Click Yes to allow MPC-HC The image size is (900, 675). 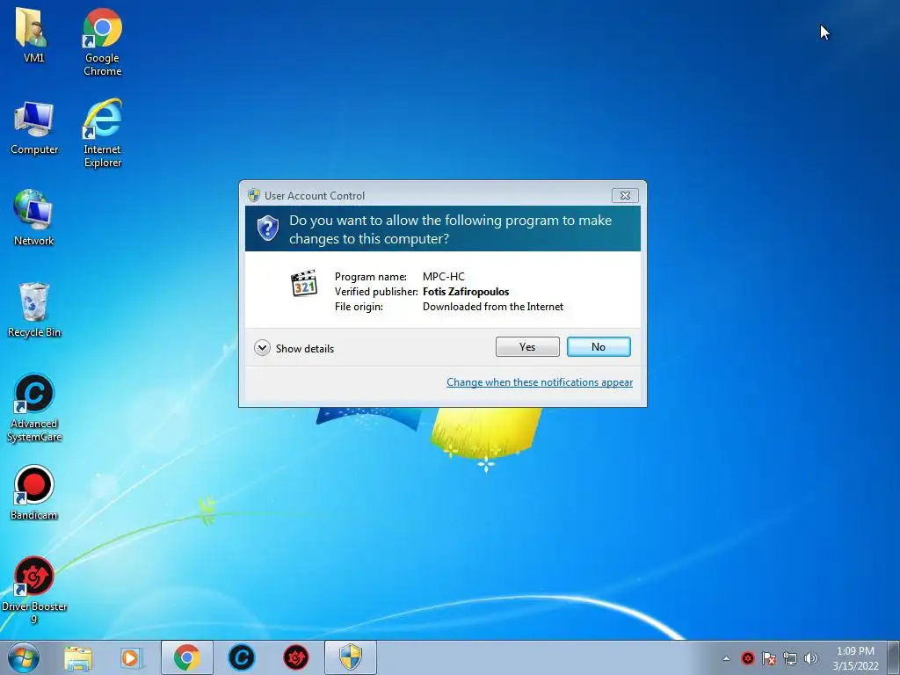[x=527, y=346]
